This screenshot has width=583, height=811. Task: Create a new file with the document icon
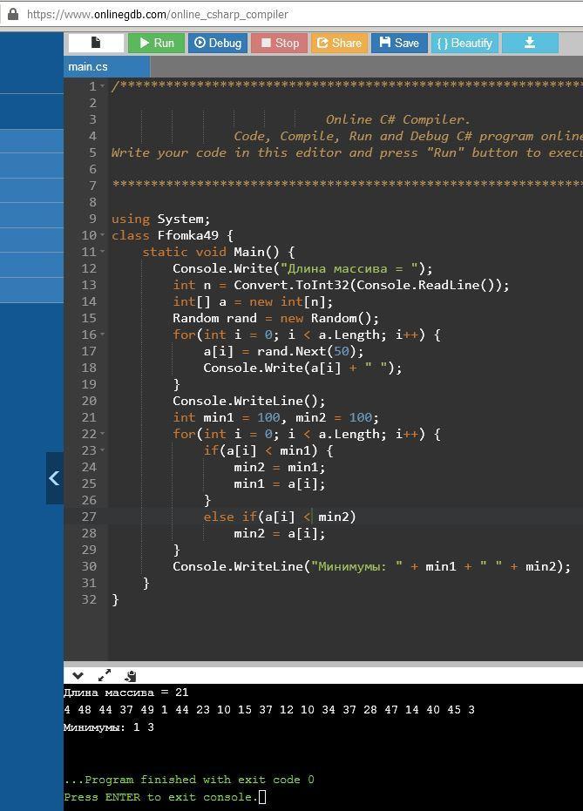[96, 43]
